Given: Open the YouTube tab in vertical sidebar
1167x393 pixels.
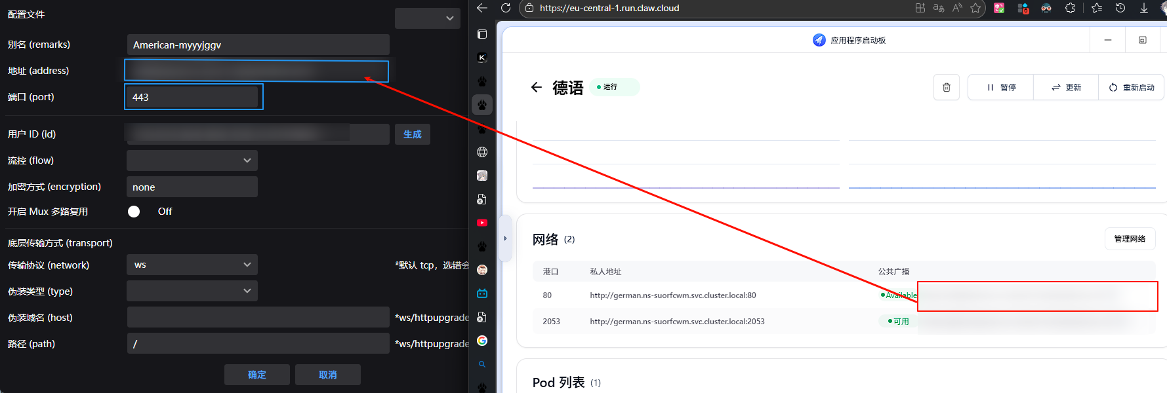Looking at the screenshot, I should point(482,223).
